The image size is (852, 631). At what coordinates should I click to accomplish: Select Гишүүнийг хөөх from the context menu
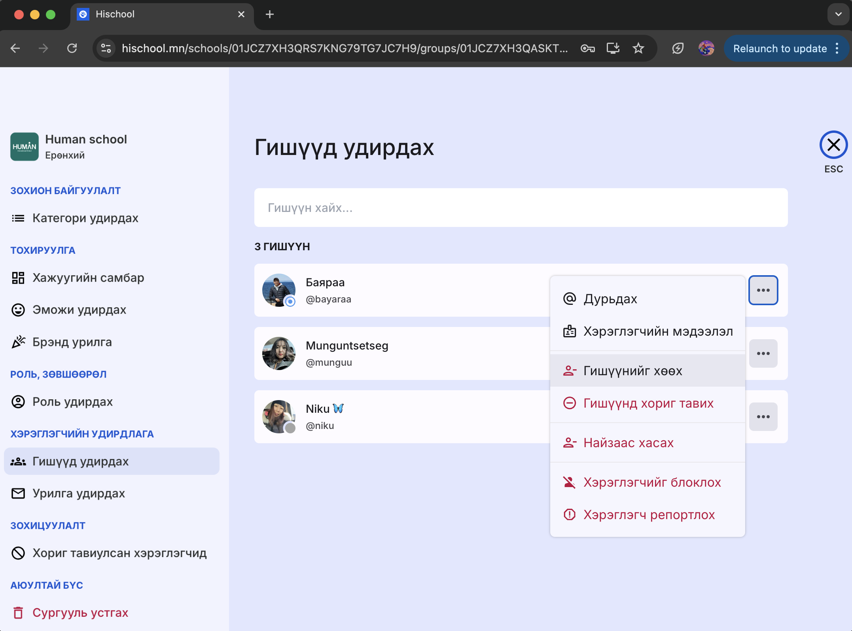(632, 371)
